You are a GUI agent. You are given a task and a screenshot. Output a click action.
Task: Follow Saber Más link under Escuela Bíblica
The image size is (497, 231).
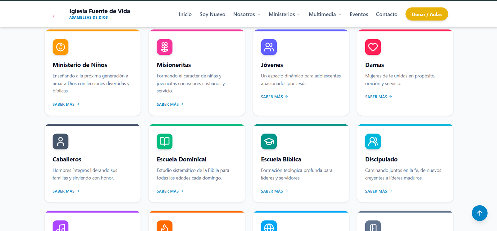(275, 191)
